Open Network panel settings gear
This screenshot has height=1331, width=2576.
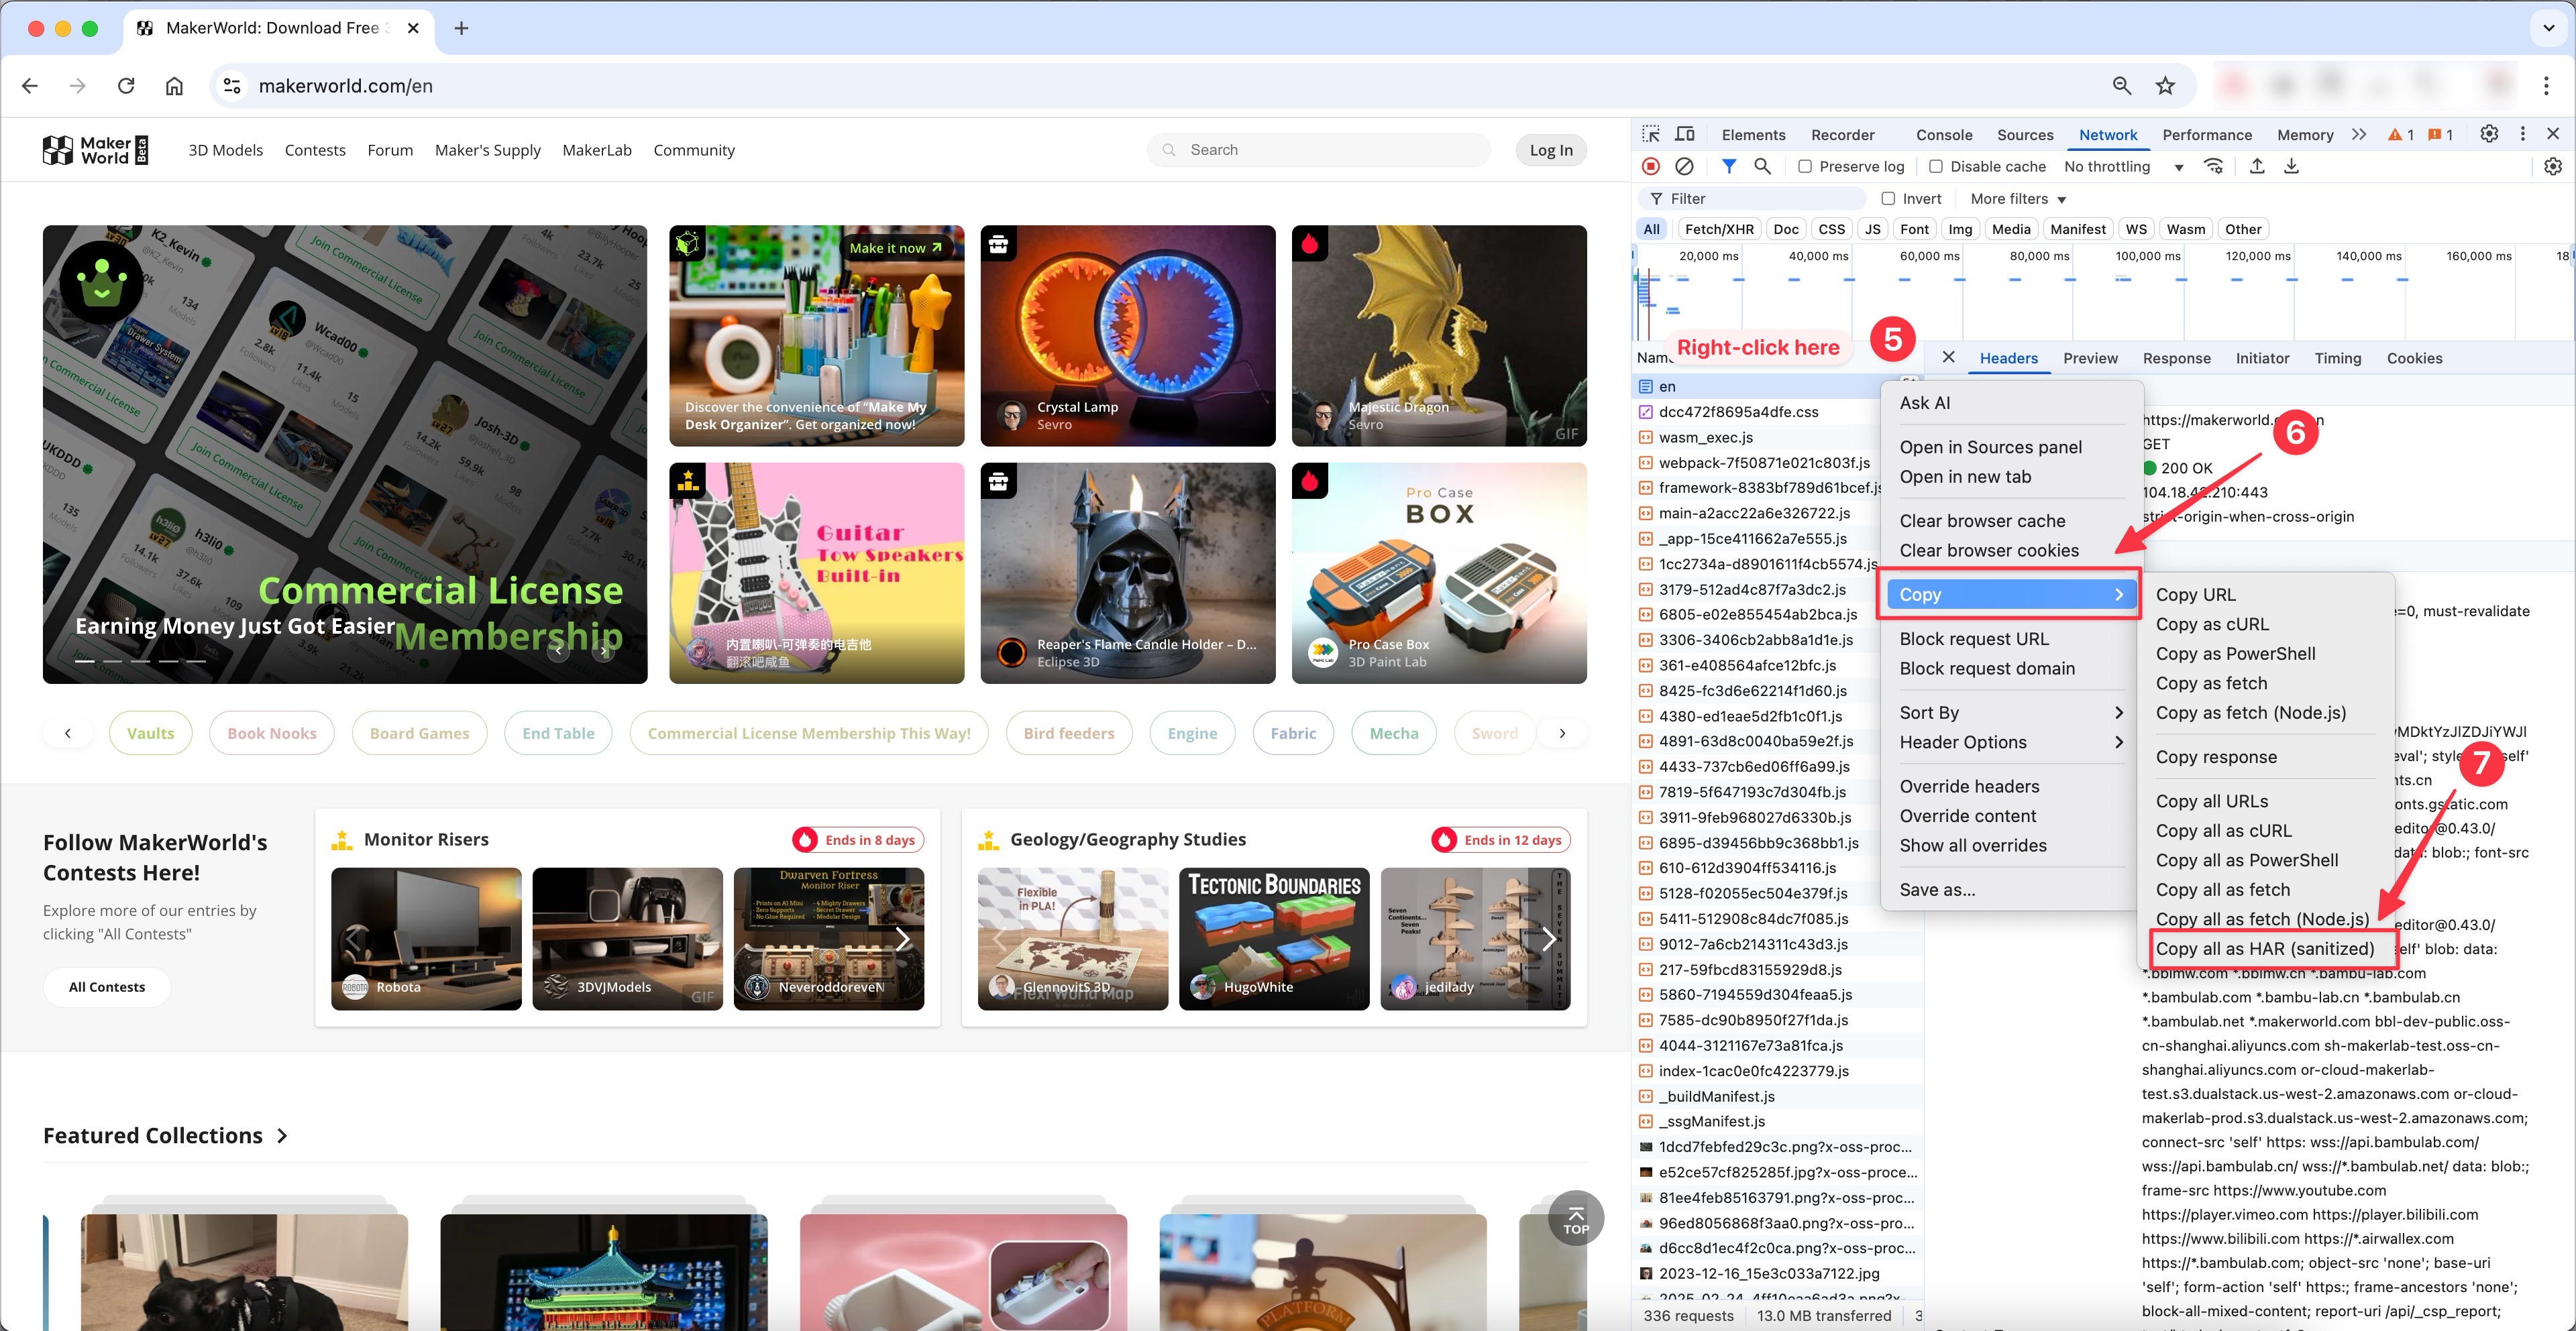2553,167
